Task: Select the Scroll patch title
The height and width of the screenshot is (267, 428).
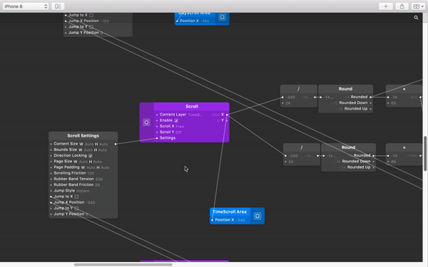Action: [x=192, y=107]
